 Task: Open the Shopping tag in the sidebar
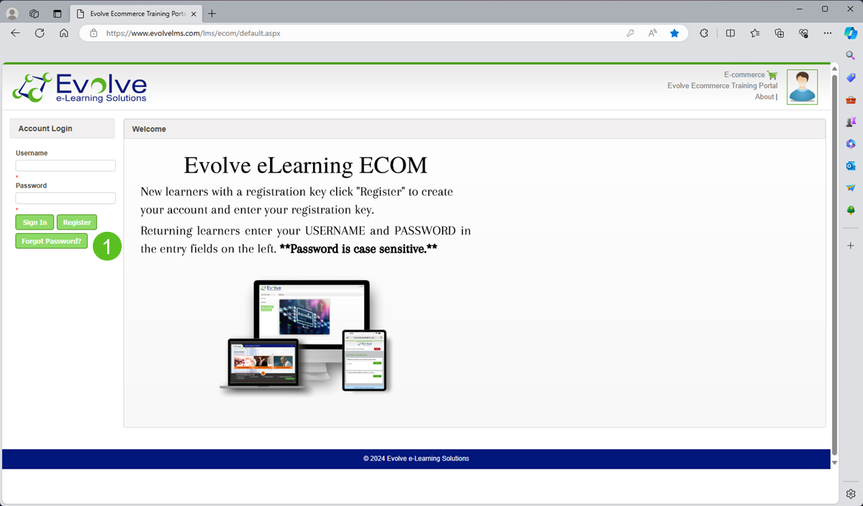(x=850, y=79)
